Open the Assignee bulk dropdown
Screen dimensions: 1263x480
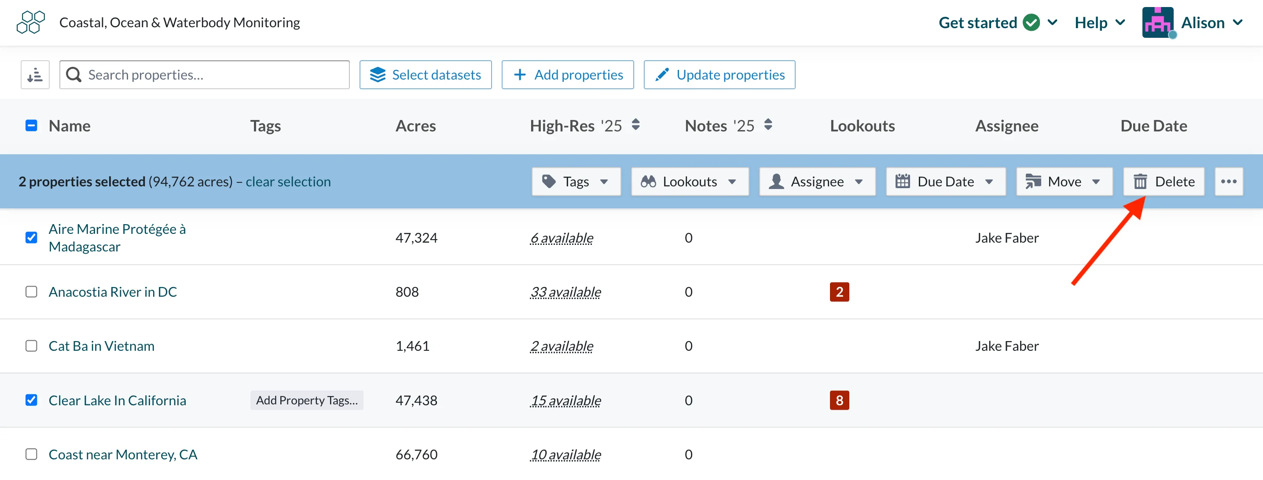tap(817, 182)
